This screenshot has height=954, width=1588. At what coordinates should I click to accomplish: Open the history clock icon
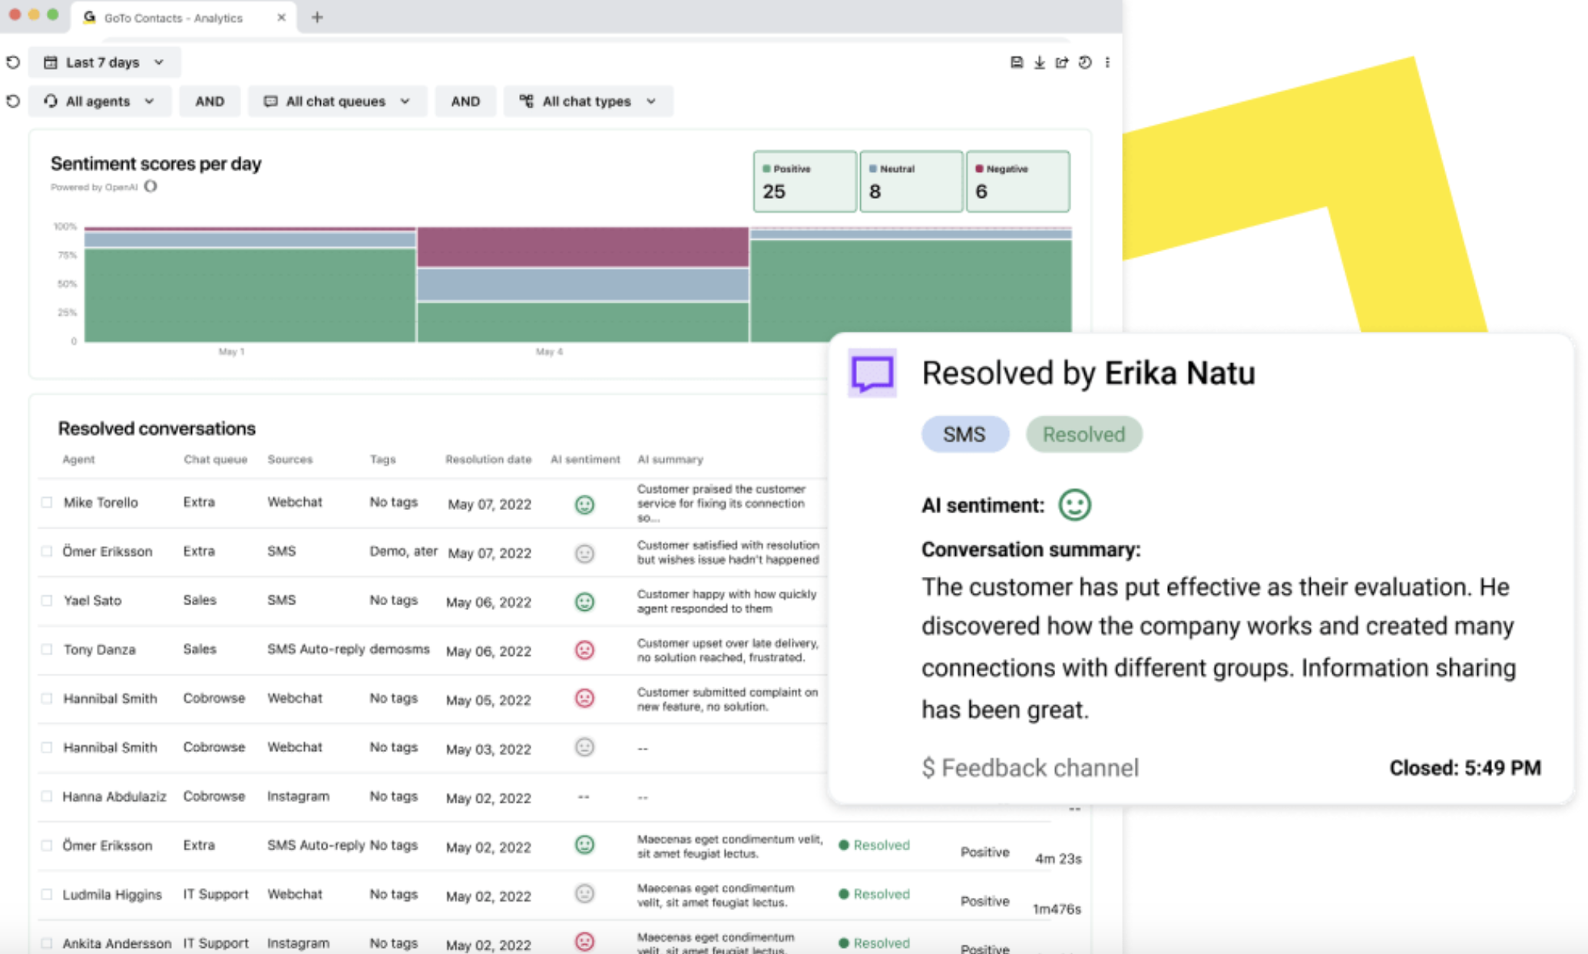1085,62
